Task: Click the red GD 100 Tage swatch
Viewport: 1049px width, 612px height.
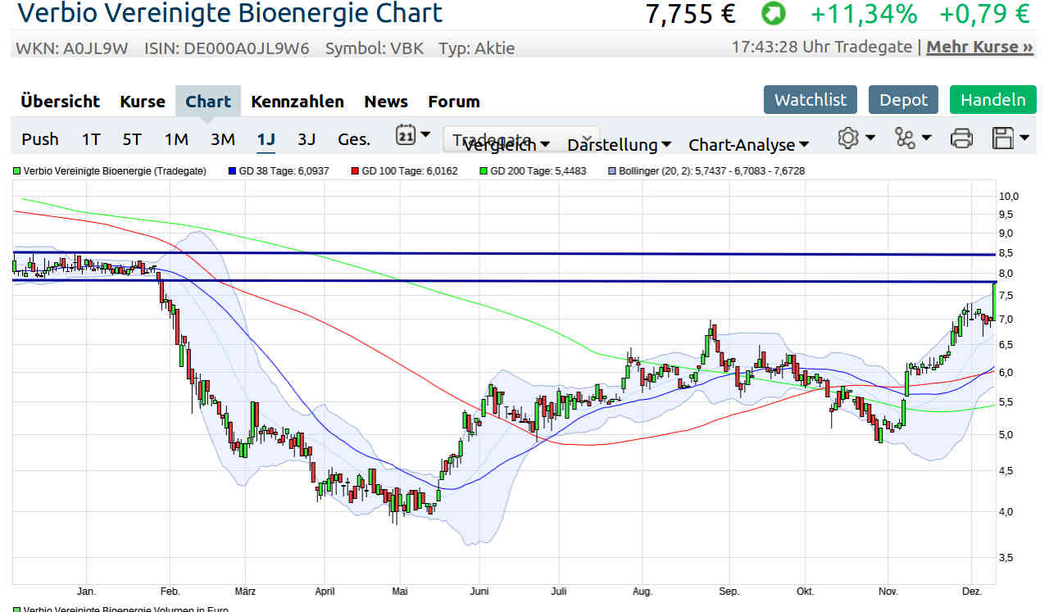Action: coord(355,171)
